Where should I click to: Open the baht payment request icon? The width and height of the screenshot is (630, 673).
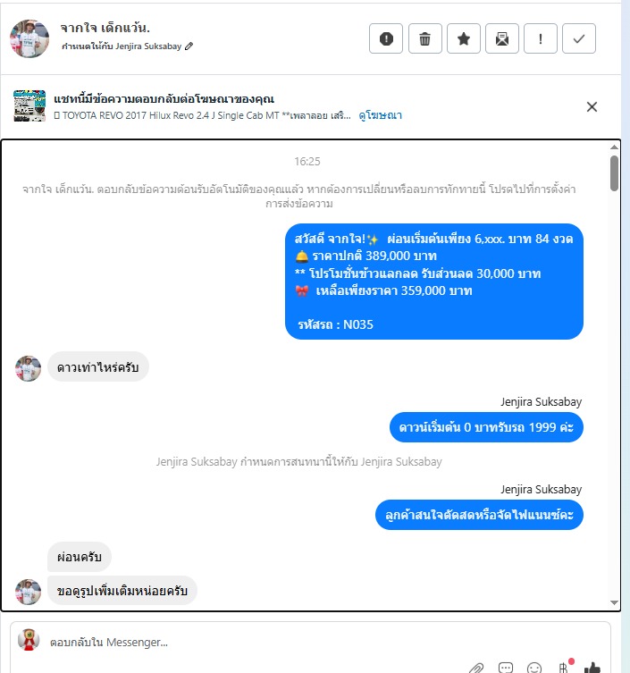[x=564, y=668]
